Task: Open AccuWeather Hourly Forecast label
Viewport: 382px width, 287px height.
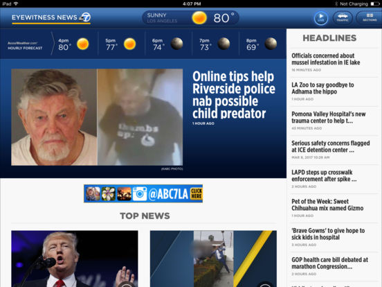Action: click(25, 46)
